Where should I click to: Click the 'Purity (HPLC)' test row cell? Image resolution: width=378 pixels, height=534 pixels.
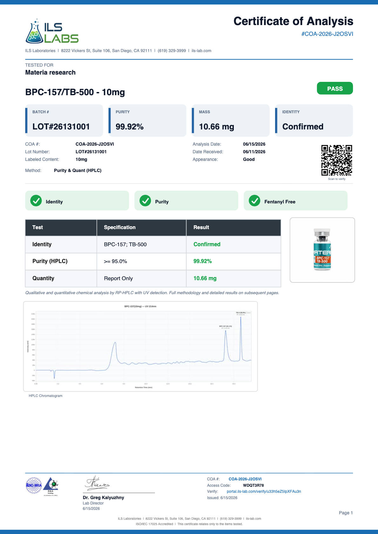point(61,261)
